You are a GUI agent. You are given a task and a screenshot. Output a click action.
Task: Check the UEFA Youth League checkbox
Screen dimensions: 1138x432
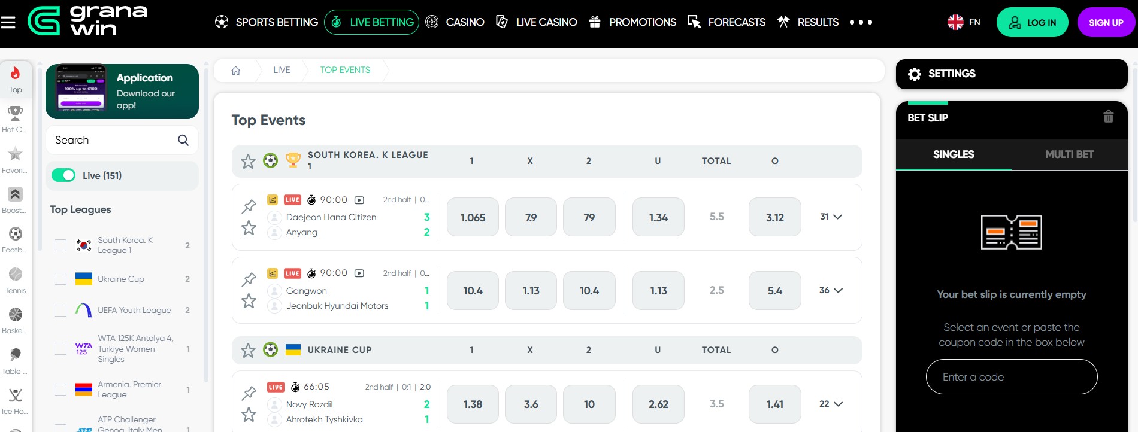[60, 310]
